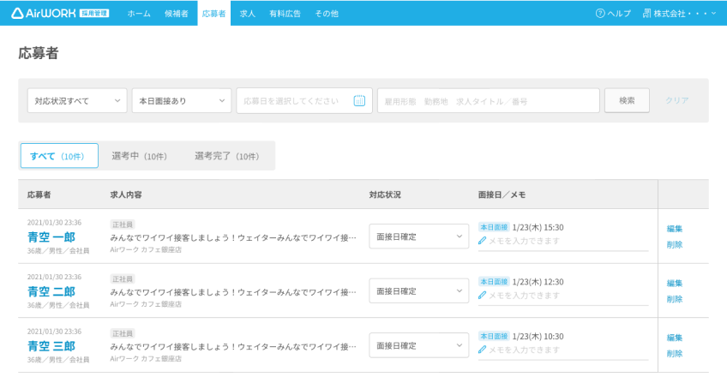The image size is (727, 389).
Task: Expand the 本日面接あり filter dropdown
Action: [182, 100]
